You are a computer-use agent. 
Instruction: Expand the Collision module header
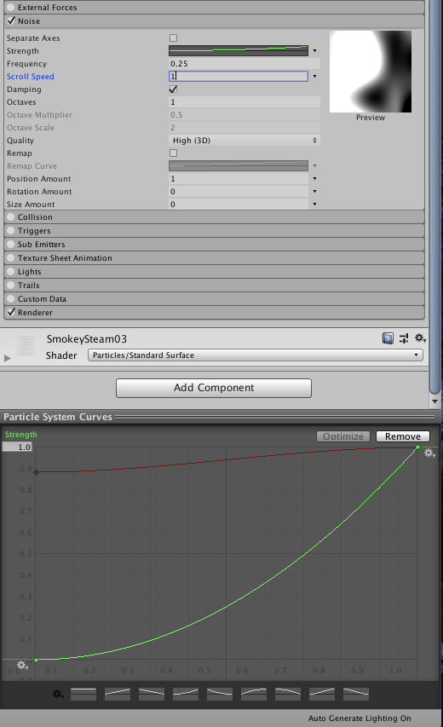pos(214,217)
